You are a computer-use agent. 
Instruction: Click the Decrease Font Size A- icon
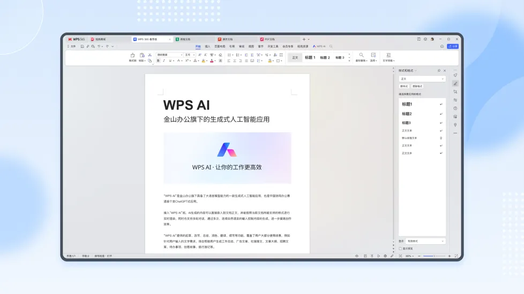(206, 55)
